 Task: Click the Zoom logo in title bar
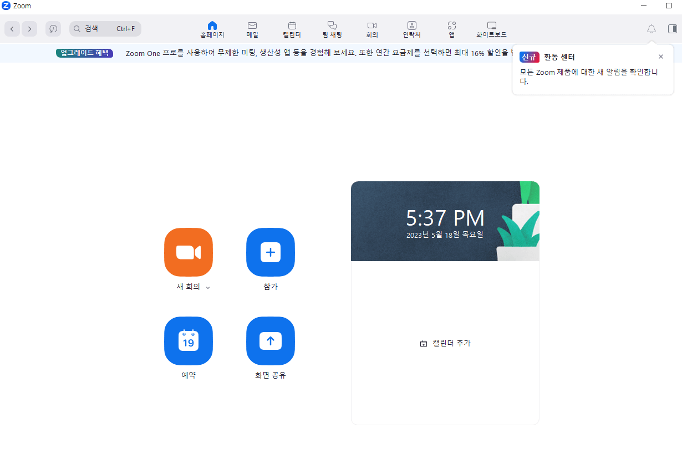pyautogui.click(x=6, y=6)
